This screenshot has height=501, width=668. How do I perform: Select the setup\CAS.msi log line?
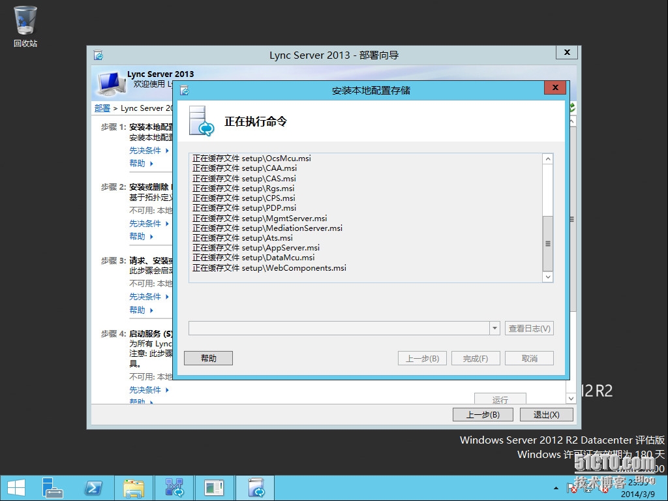tap(244, 179)
